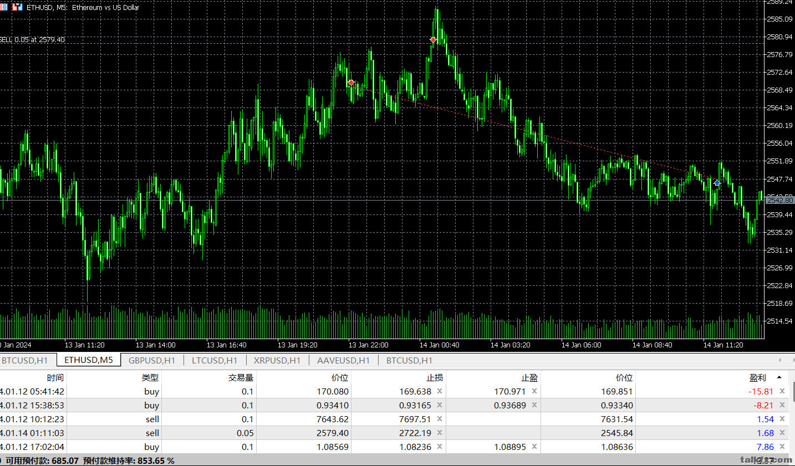Close the order with 7.86 profit
Viewport: 795px width, 466px height.
click(782, 447)
